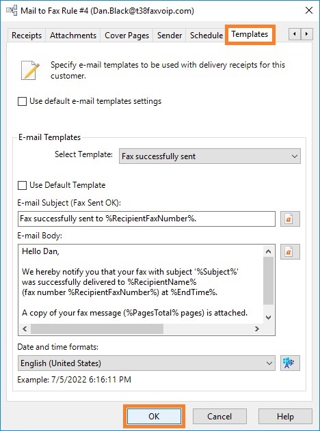
Task: Switch to the Receipts tab
Action: tap(27, 36)
